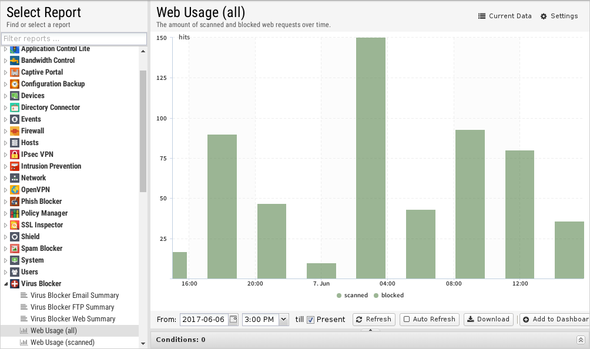Click the Phish Blocker icon

[x=14, y=202]
